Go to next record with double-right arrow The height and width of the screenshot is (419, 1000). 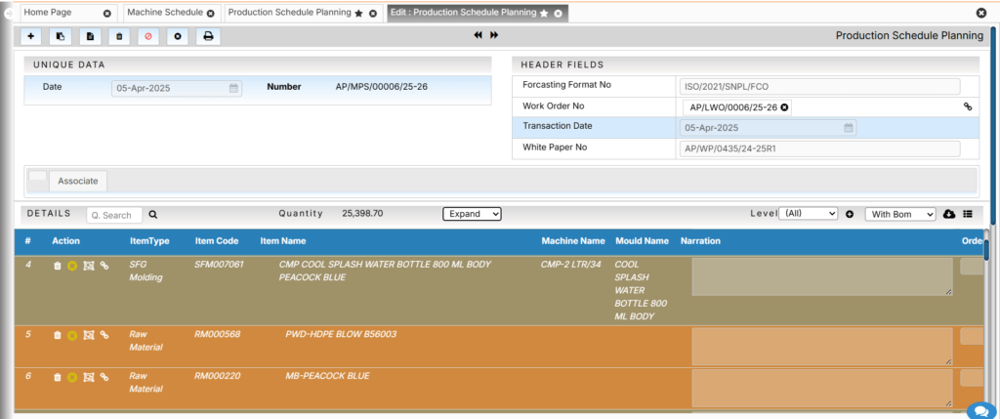point(493,36)
